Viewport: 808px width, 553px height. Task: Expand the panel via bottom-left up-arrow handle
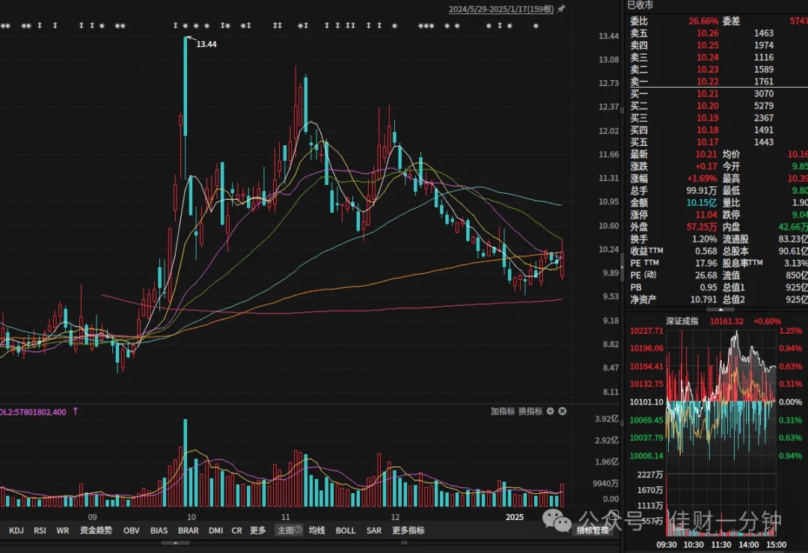point(176,543)
